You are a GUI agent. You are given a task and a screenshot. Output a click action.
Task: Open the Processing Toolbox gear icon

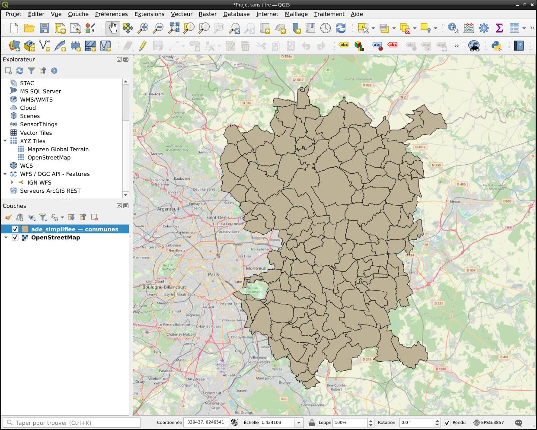tap(484, 29)
